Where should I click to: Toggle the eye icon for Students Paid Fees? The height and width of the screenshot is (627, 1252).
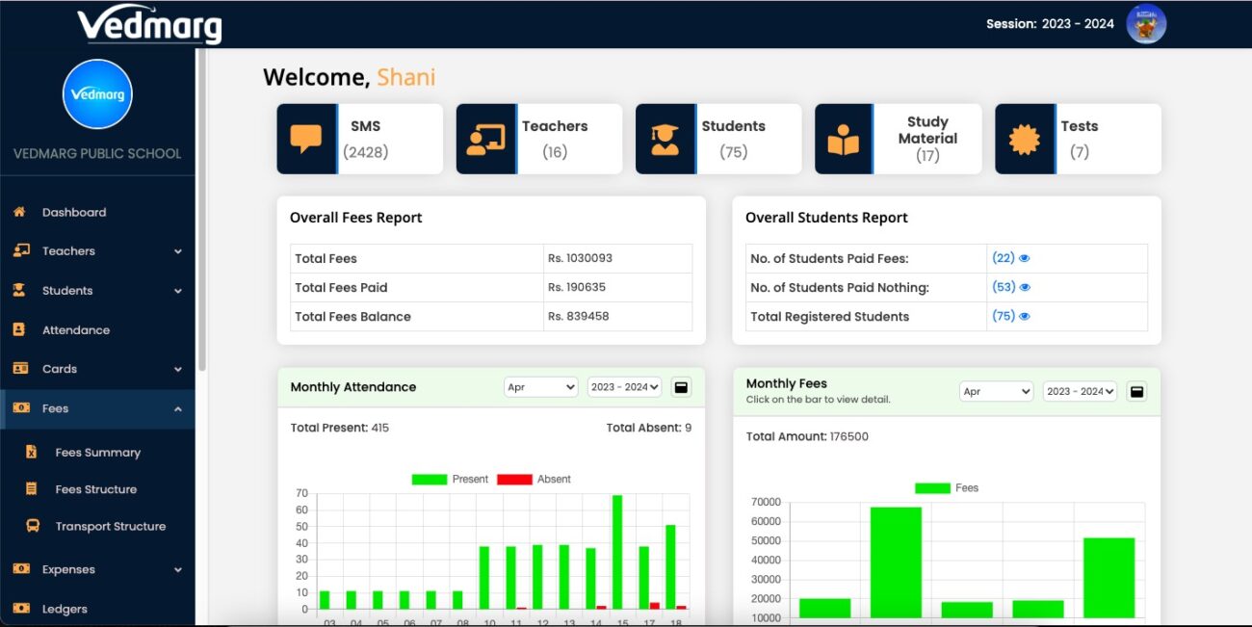1027,258
